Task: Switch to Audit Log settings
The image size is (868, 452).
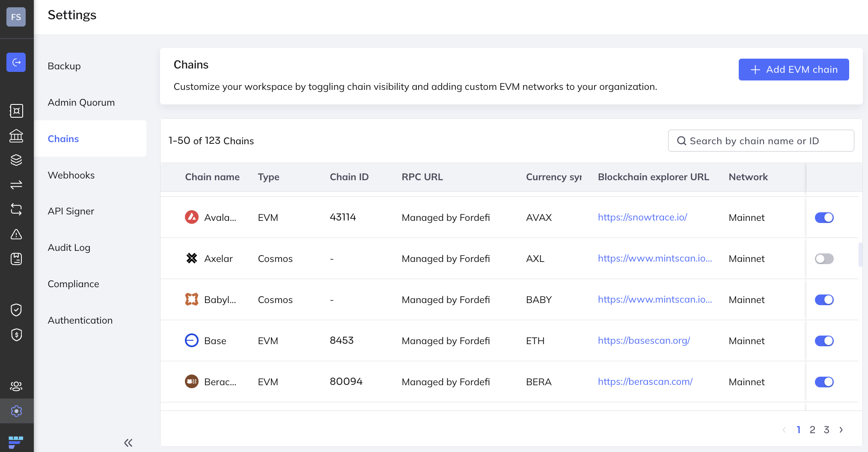Action: point(69,247)
